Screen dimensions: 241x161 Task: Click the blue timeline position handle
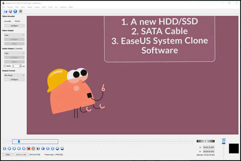tap(19, 141)
